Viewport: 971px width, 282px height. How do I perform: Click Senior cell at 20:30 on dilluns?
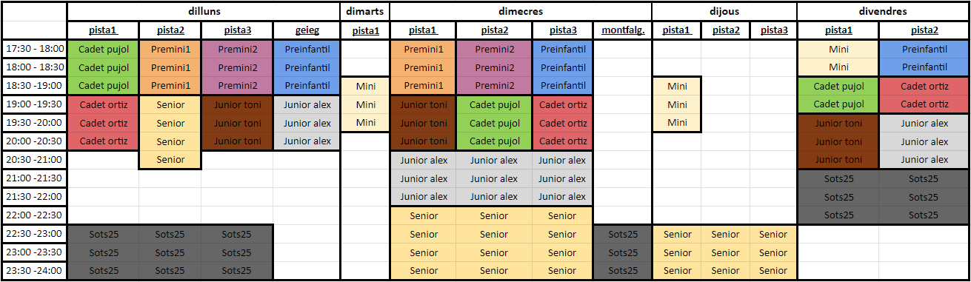[170, 160]
